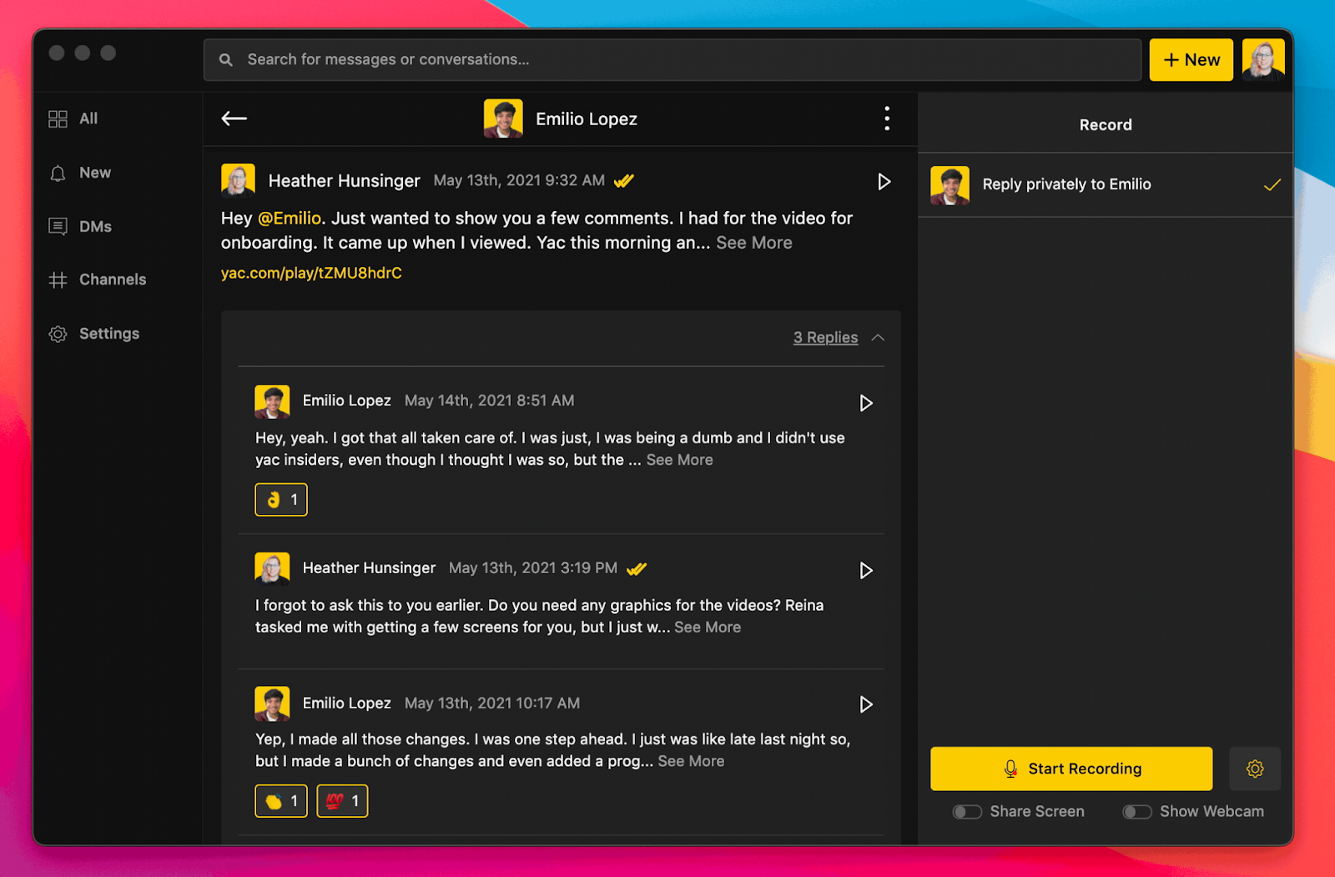Click read receipt checkmarks on 9:32 AM message
1335x877 pixels.
624,180
